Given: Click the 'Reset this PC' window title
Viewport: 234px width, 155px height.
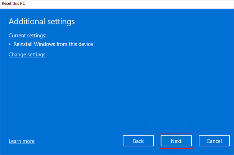Looking at the screenshot, I should 13,4.
